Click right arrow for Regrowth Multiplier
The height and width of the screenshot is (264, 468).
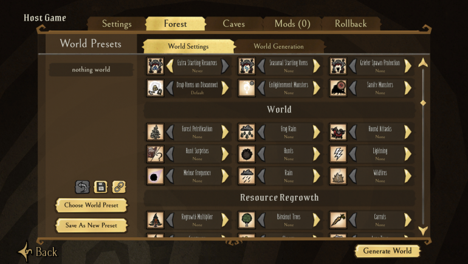point(225,220)
